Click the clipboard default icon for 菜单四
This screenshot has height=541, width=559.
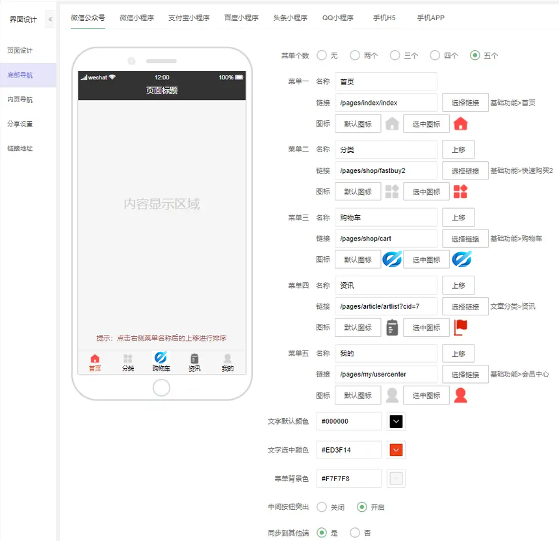[392, 327]
